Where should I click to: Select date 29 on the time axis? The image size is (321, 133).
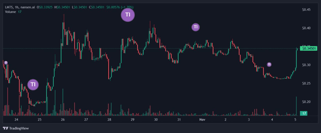click(132, 120)
